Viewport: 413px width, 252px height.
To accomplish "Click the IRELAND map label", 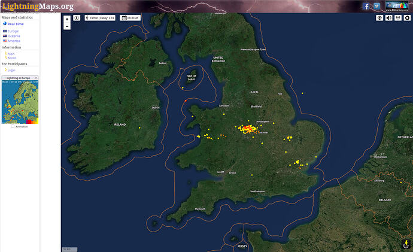I will [120, 125].
